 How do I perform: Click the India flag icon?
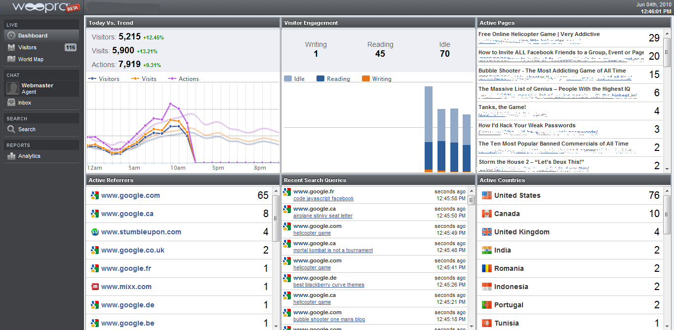[487, 250]
